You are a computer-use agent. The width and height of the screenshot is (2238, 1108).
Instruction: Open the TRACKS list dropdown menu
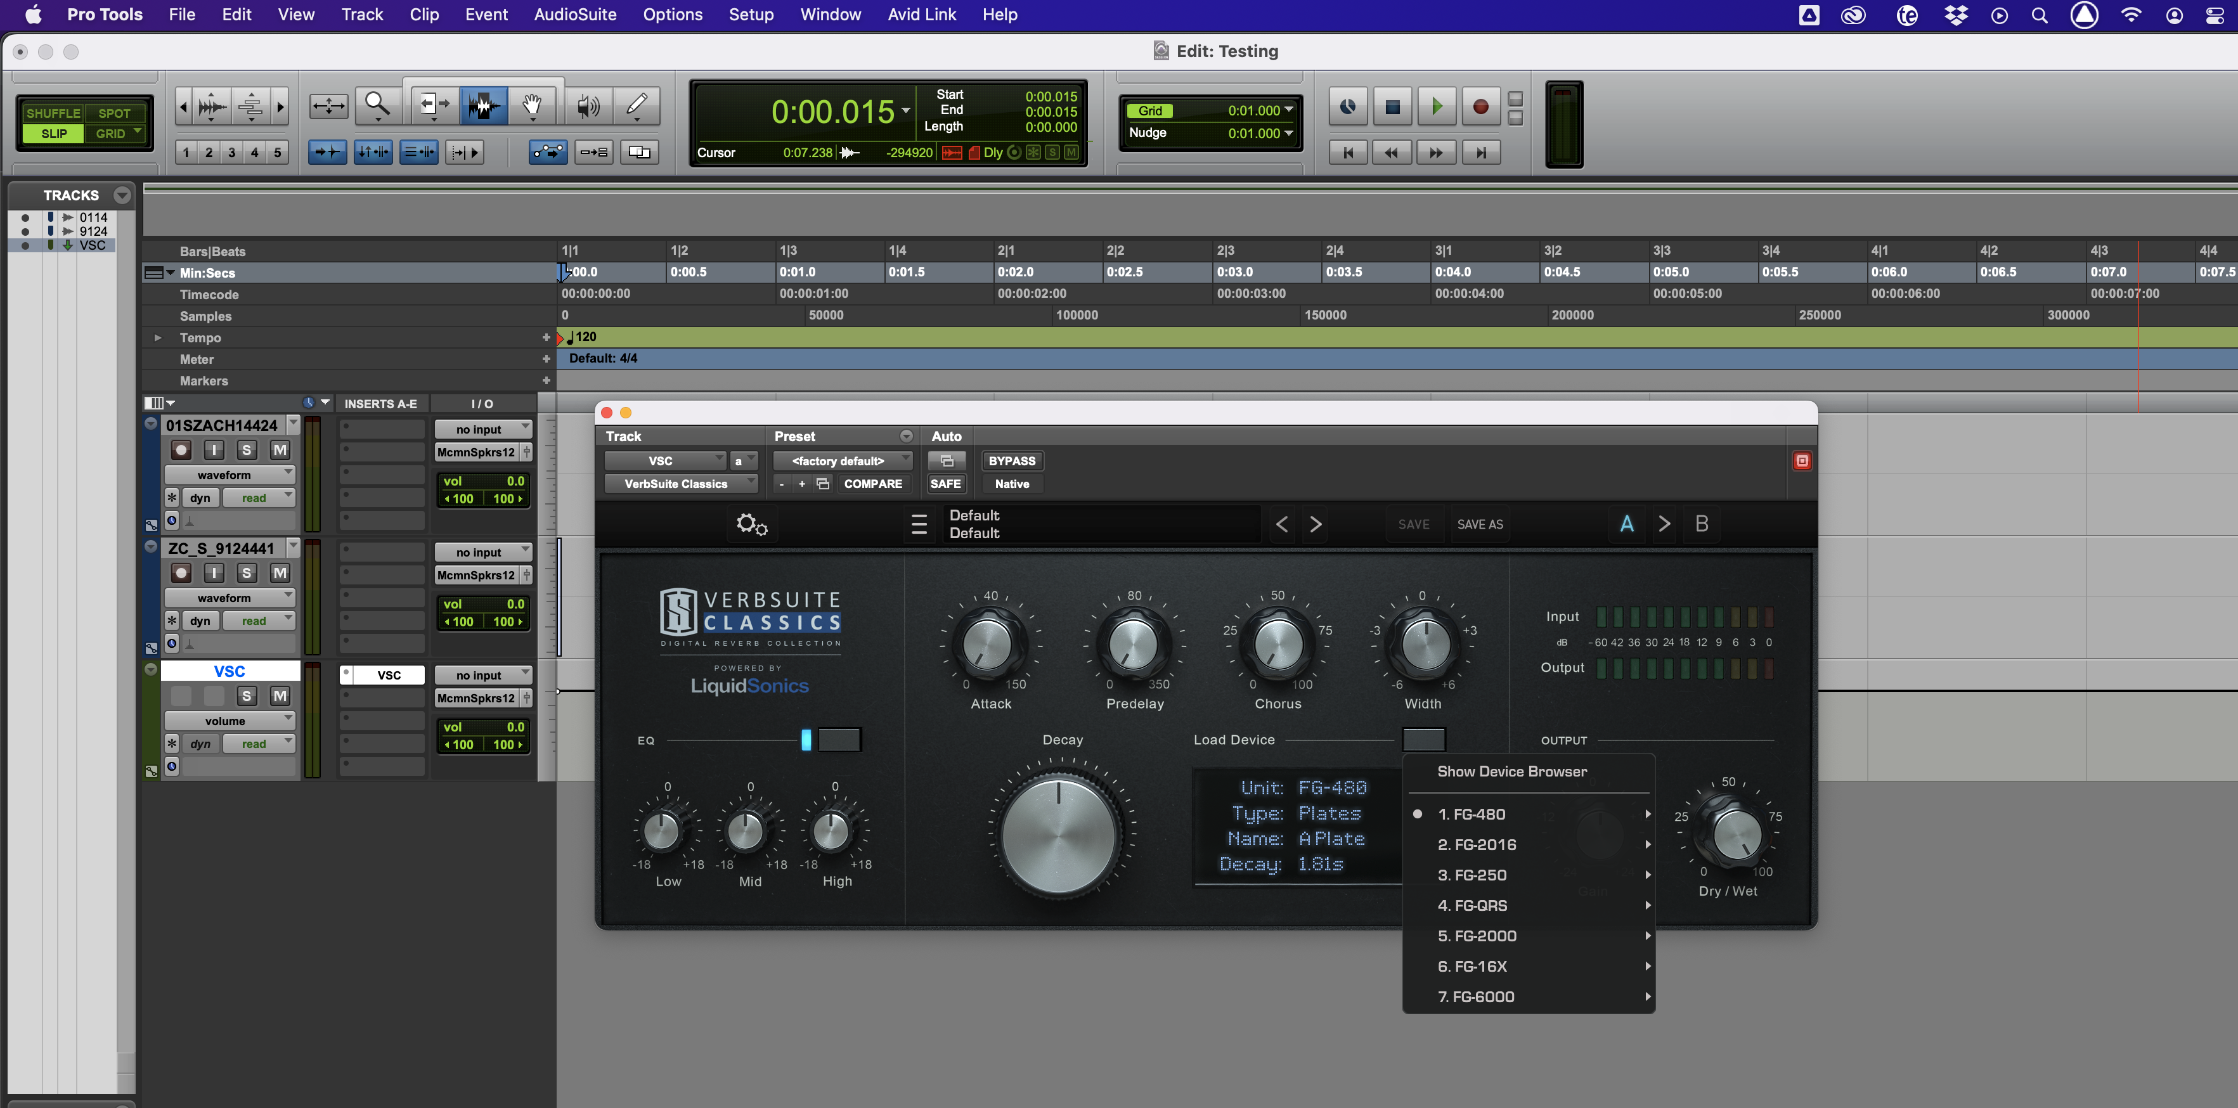point(122,195)
